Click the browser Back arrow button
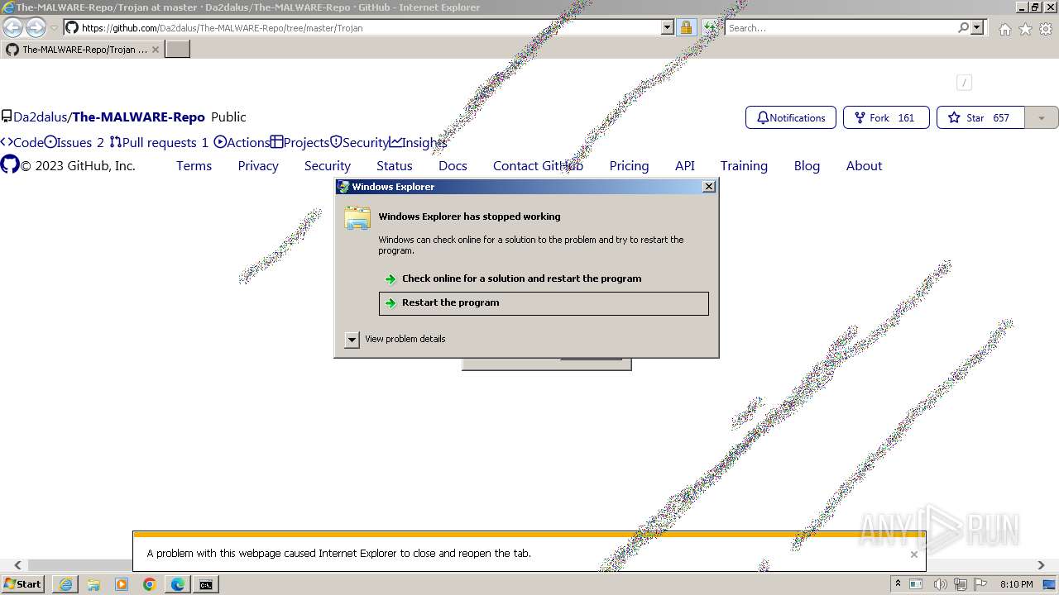 (x=12, y=27)
